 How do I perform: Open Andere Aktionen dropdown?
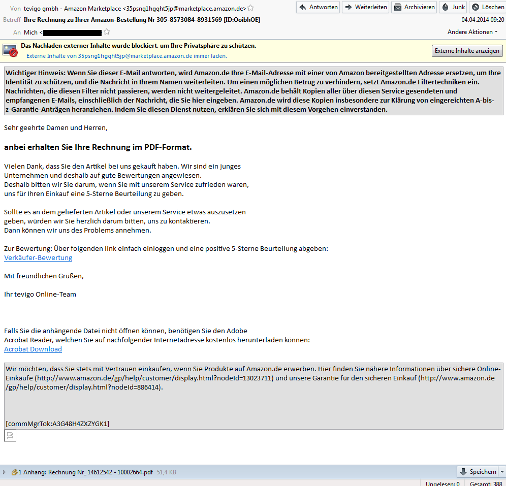pos(472,32)
